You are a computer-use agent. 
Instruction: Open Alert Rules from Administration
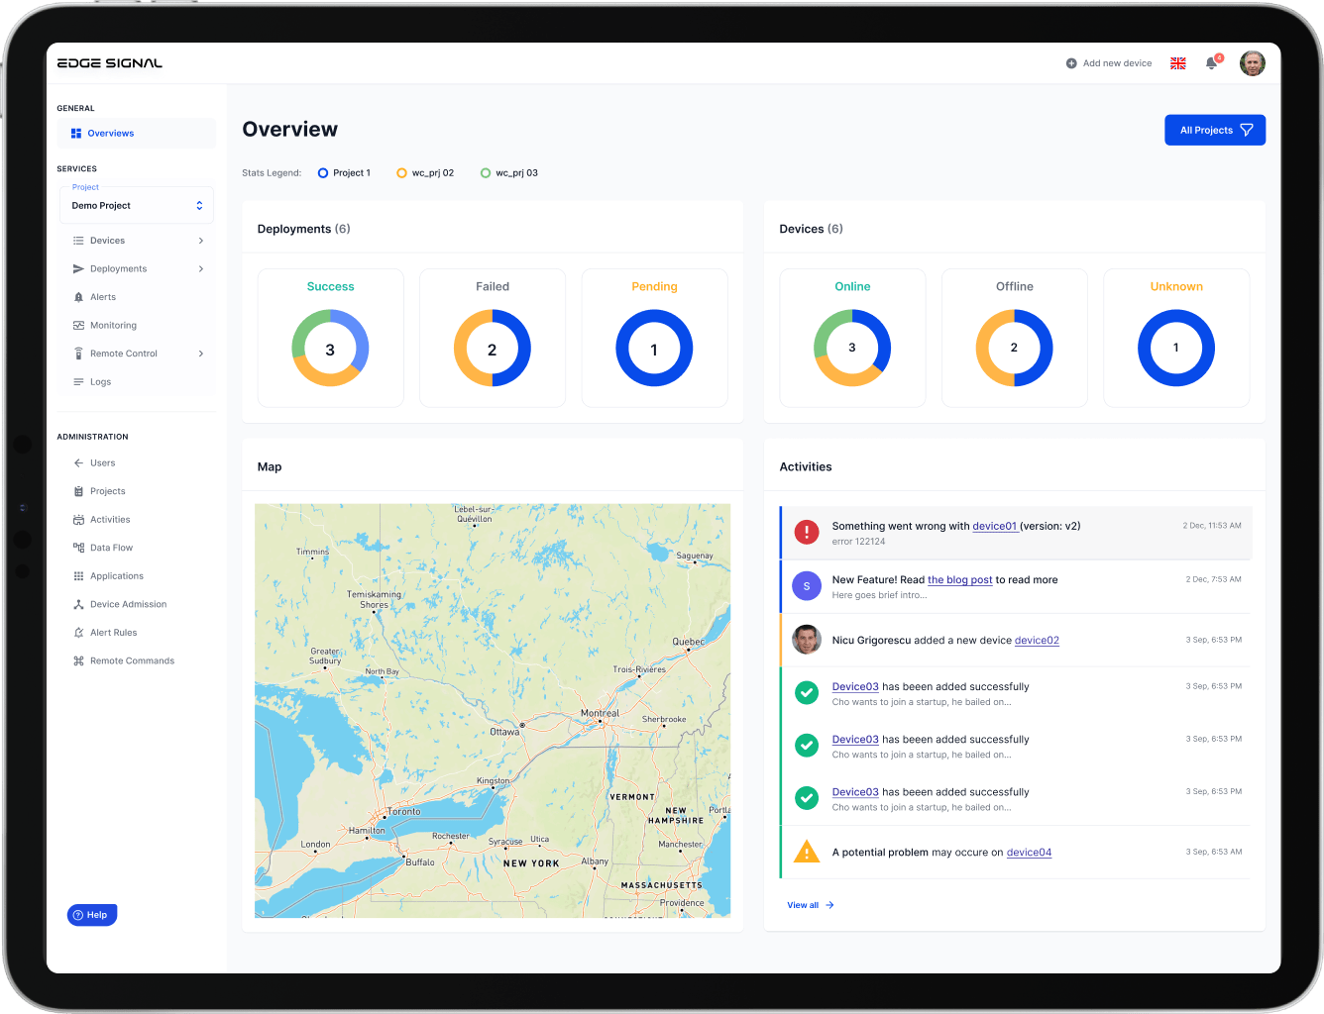(x=113, y=632)
